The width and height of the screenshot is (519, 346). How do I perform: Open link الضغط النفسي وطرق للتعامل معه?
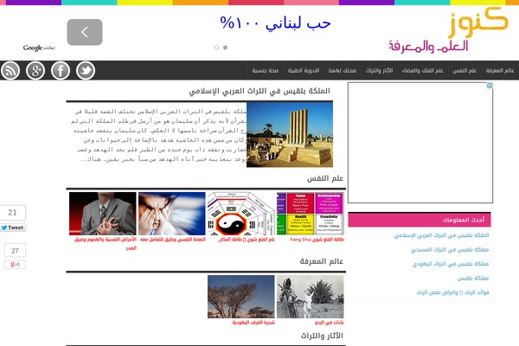coord(173,240)
